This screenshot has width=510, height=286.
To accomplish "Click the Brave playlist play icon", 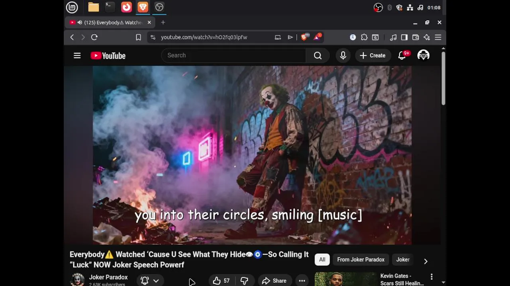I will point(290,37).
